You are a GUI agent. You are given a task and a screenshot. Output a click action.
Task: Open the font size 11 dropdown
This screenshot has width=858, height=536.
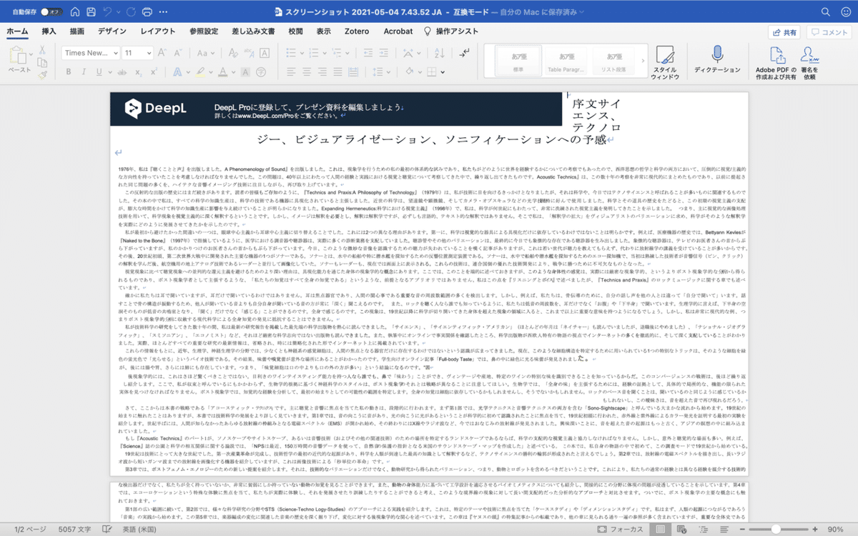tap(137, 53)
